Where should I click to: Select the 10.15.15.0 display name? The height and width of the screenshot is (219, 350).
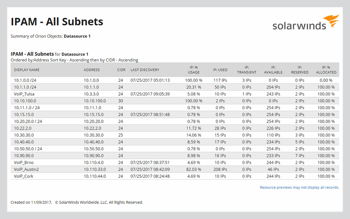24,115
